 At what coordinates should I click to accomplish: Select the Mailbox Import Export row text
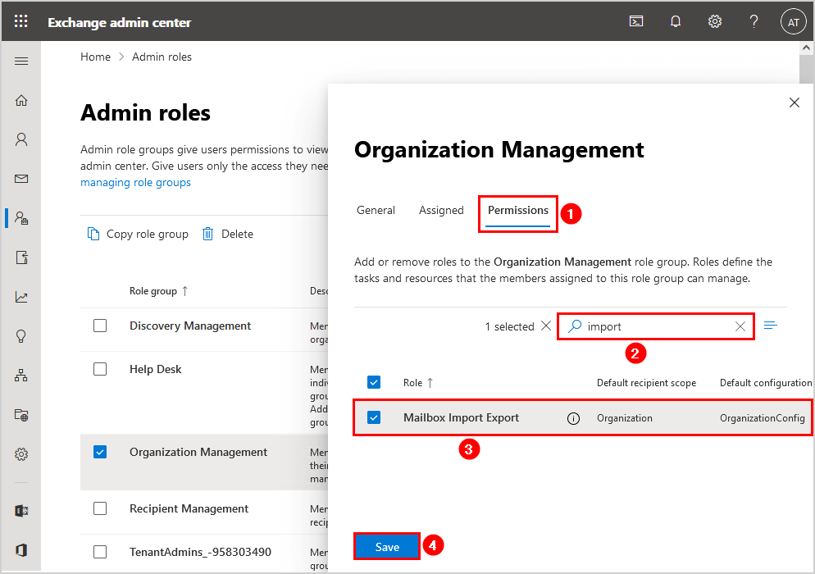[x=461, y=417]
